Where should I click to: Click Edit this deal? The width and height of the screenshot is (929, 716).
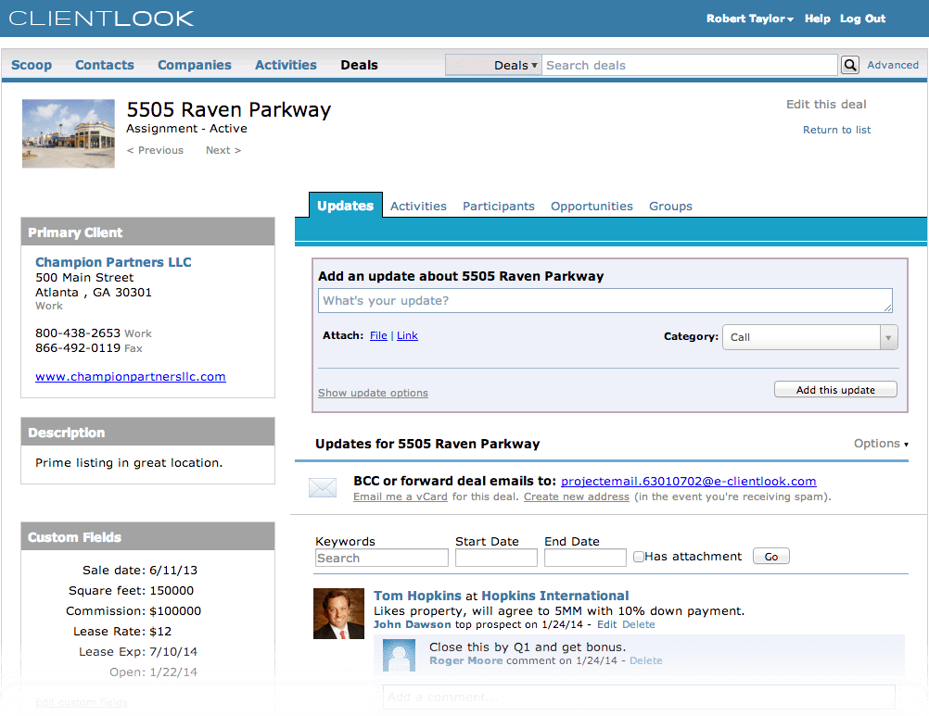point(825,104)
